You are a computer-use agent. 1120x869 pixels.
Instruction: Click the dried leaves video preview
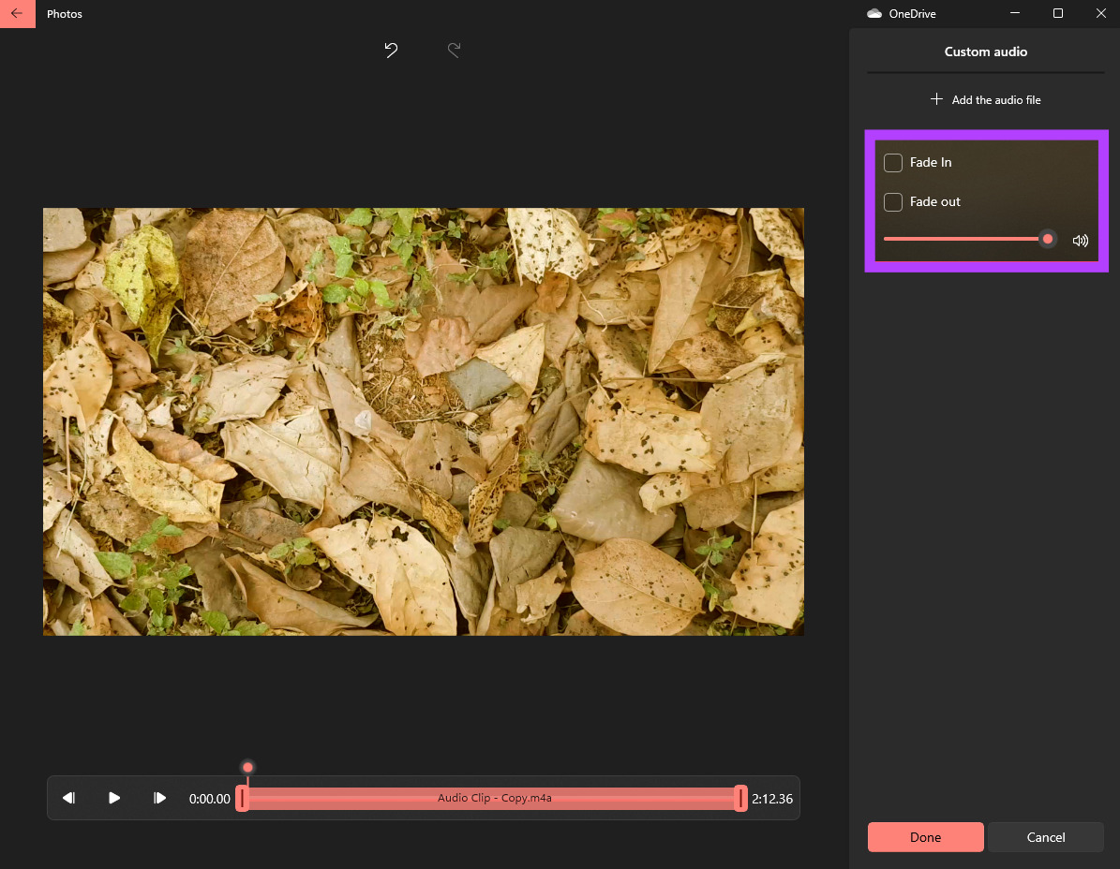pos(424,421)
